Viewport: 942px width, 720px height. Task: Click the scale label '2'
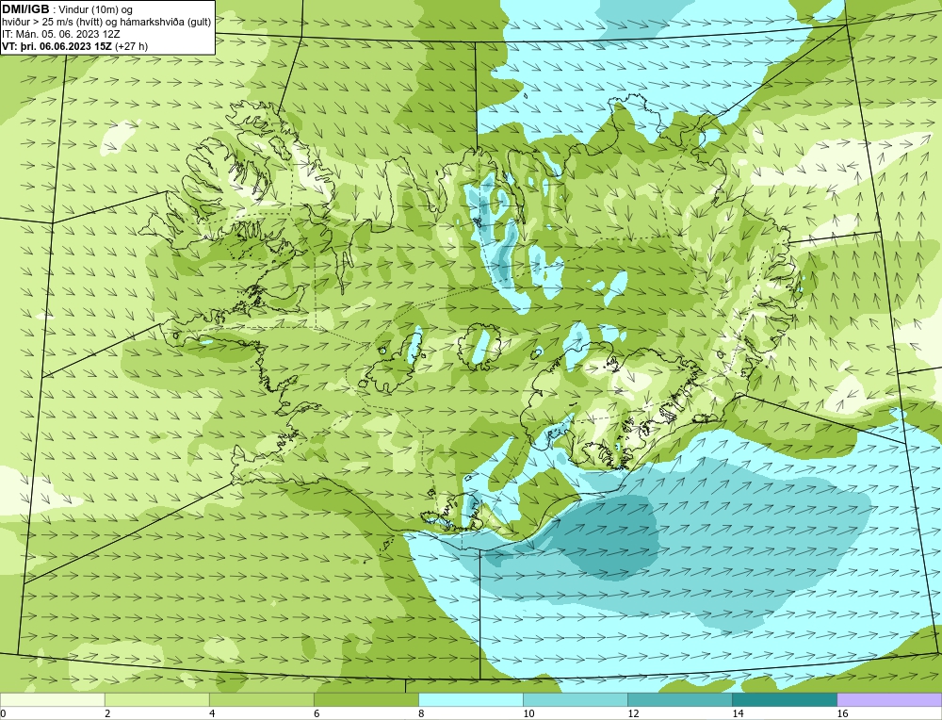point(107,713)
